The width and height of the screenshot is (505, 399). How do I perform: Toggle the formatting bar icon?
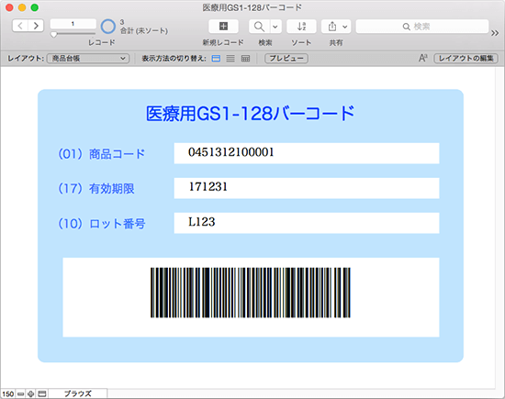pyautogui.click(x=423, y=58)
